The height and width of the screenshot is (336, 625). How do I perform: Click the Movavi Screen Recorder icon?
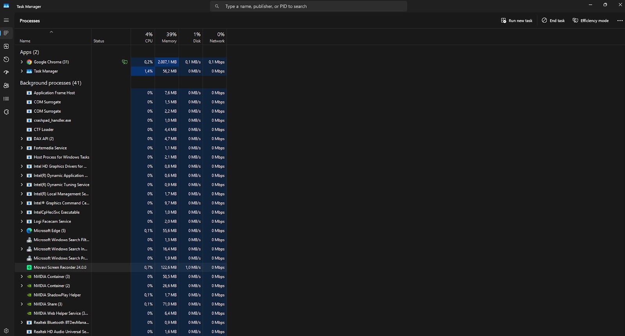[29, 267]
